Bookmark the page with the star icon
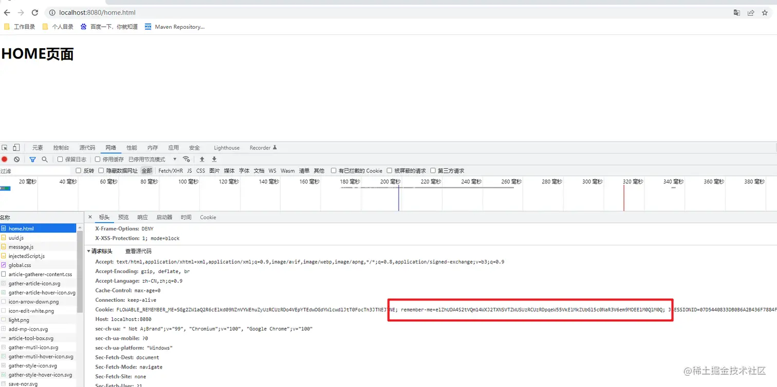The height and width of the screenshot is (387, 777). click(765, 13)
